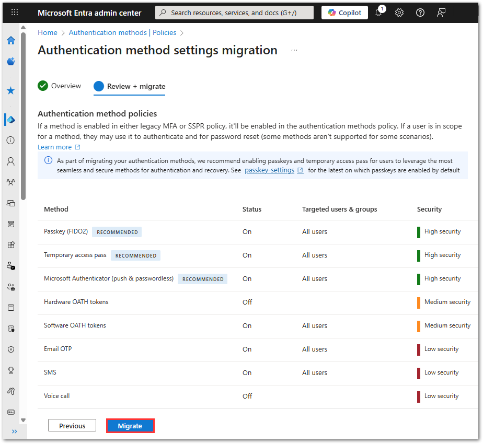Open the passkey-settings link
Image resolution: width=483 pixels, height=444 pixels.
point(269,170)
